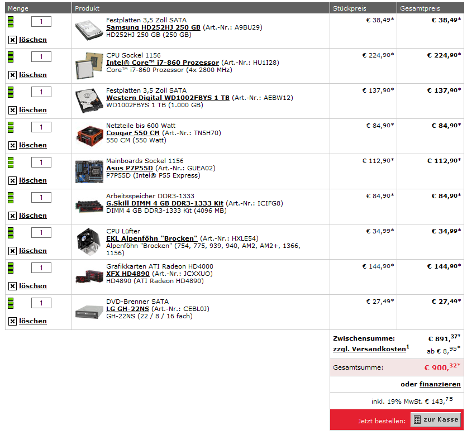The width and height of the screenshot is (467, 435).
Task: Focus quantity field for Cougar 550 CM
Action: pyautogui.click(x=41, y=127)
